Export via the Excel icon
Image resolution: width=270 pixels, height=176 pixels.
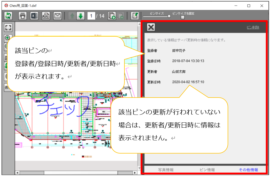pos(35,16)
